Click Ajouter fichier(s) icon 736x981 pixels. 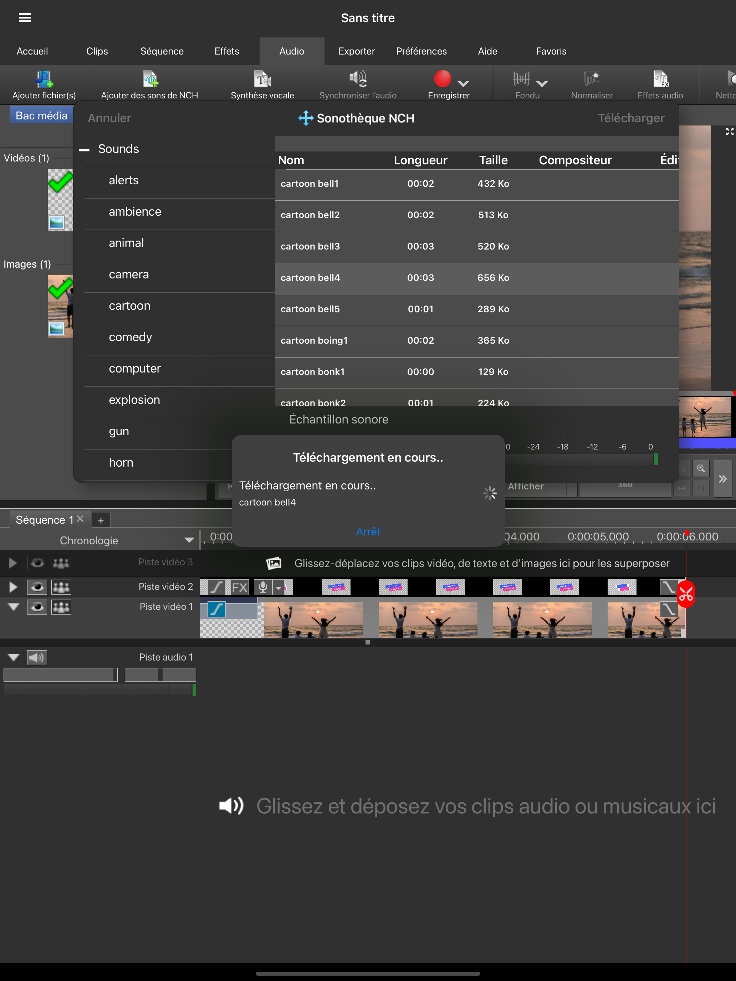[x=44, y=79]
